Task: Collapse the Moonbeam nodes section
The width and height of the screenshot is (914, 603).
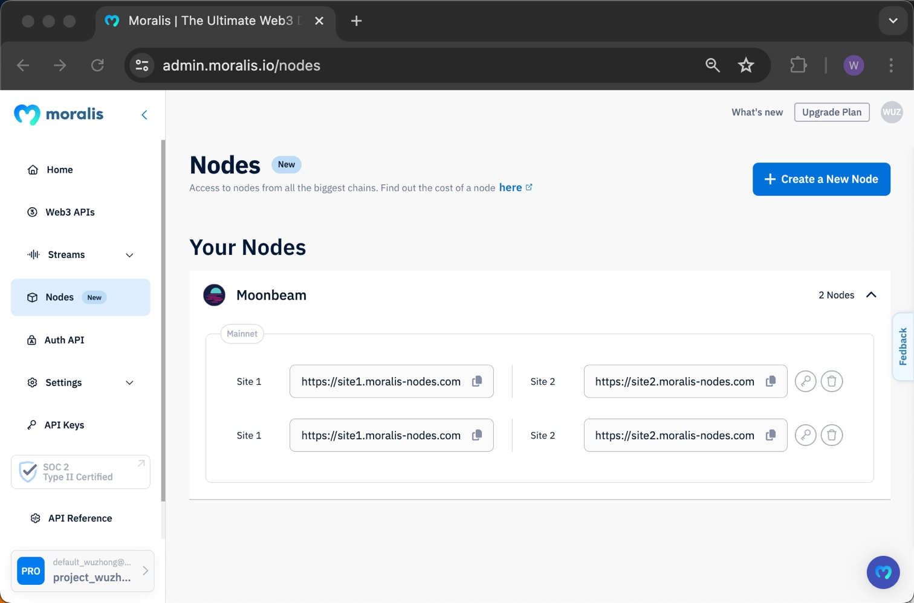Action: pyautogui.click(x=871, y=295)
